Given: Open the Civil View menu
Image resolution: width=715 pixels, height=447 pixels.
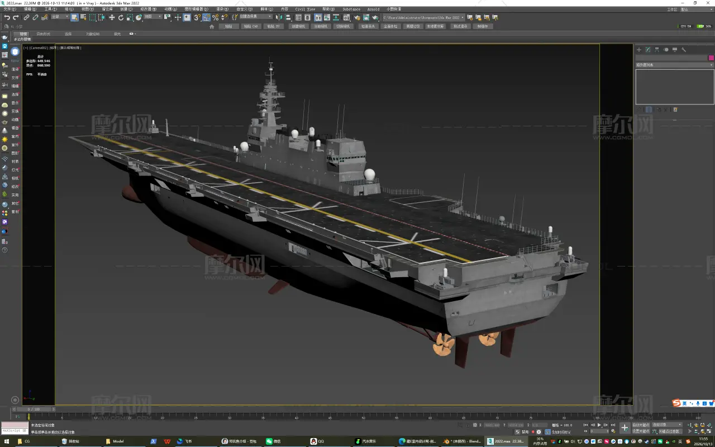Looking at the screenshot, I should [x=305, y=9].
